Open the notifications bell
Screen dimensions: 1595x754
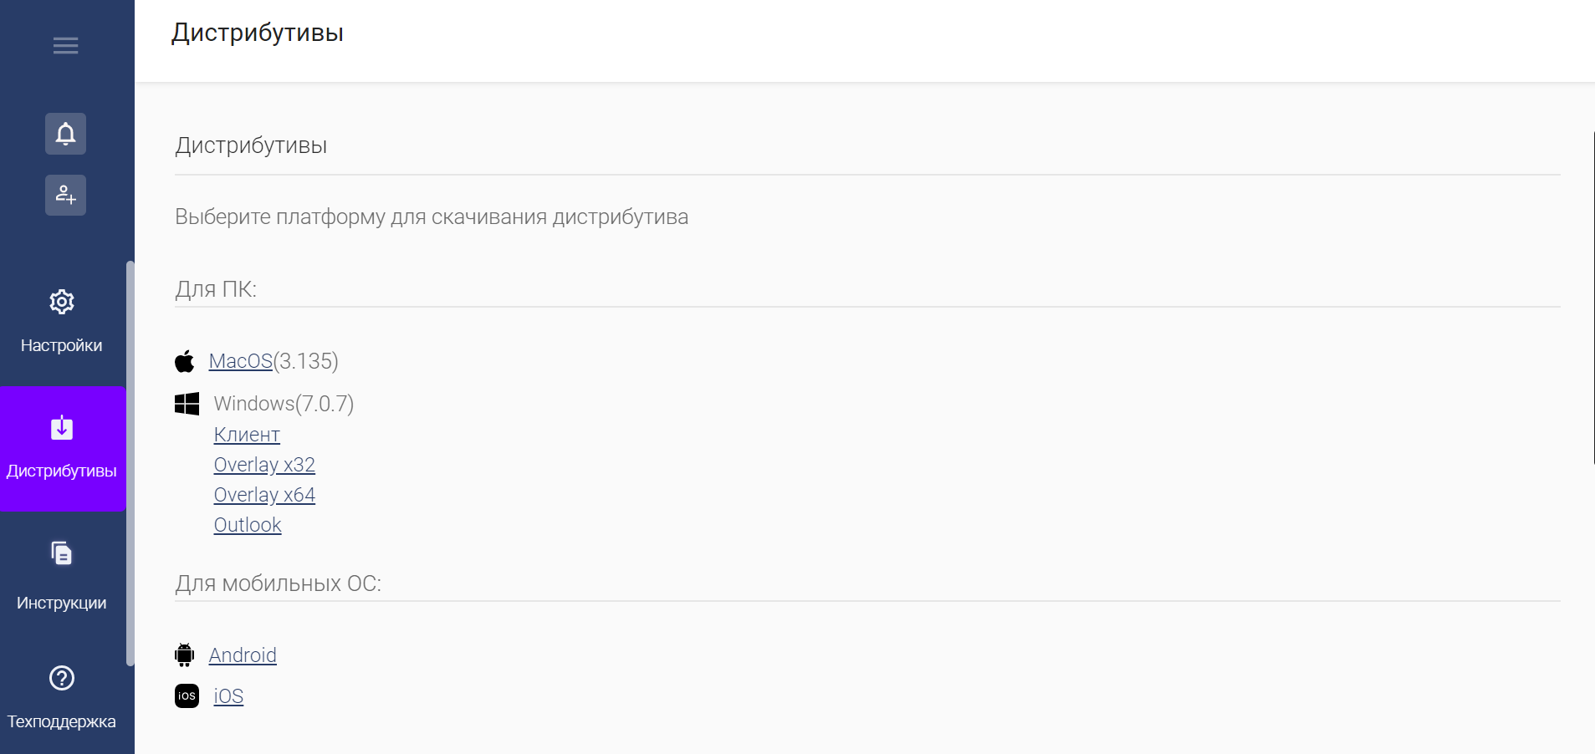65,134
